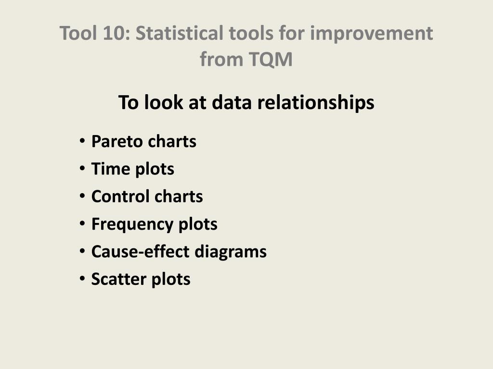Image resolution: width=493 pixels, height=369 pixels.
Task: Select the 'Pareto charts' bullet item
Action: click(x=143, y=142)
